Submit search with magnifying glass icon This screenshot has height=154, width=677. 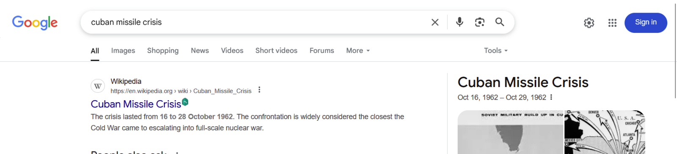coord(500,22)
